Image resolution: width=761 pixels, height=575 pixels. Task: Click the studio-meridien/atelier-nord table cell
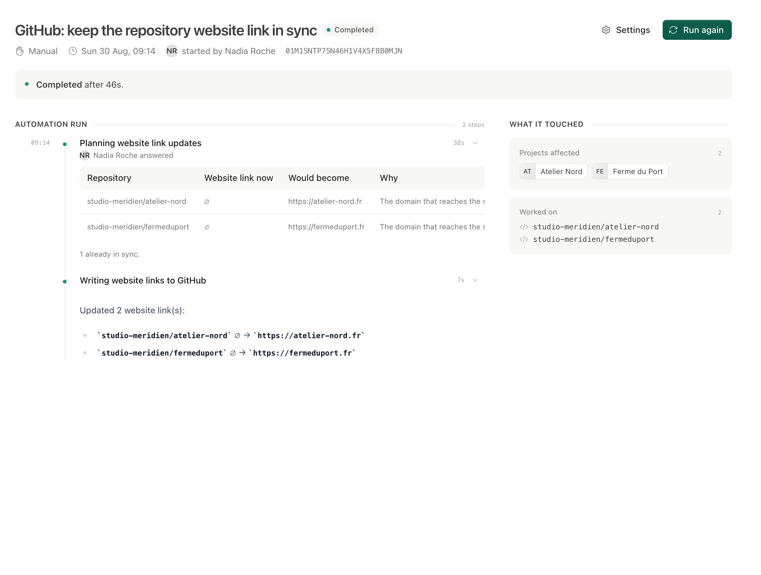[137, 201]
